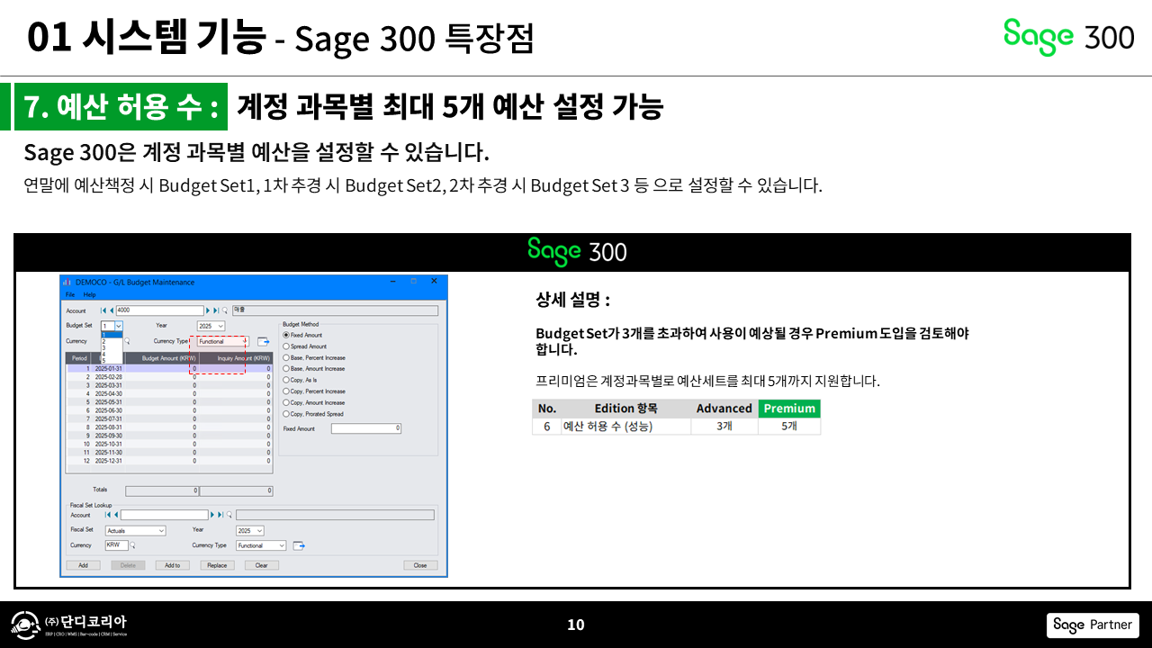
Task: Pick option 2 in the Budget Set list
Action: click(x=112, y=341)
